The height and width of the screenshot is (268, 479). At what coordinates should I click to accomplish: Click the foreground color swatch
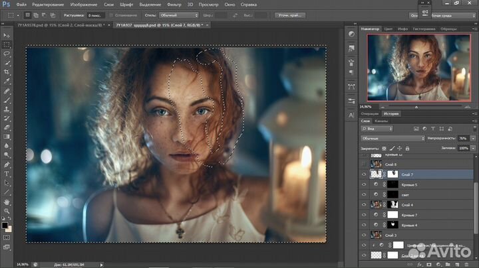click(5, 226)
